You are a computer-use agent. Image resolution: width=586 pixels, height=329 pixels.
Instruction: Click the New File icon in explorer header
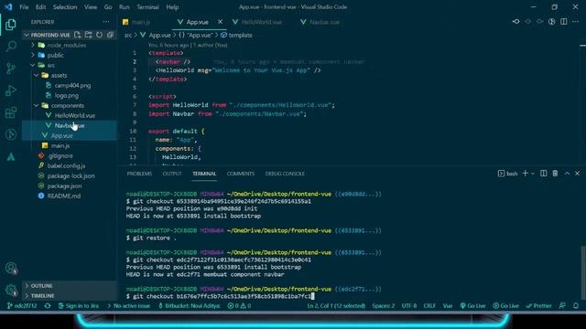pyautogui.click(x=77, y=35)
